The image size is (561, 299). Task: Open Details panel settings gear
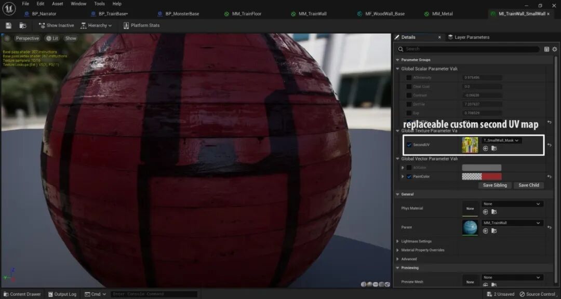point(555,49)
